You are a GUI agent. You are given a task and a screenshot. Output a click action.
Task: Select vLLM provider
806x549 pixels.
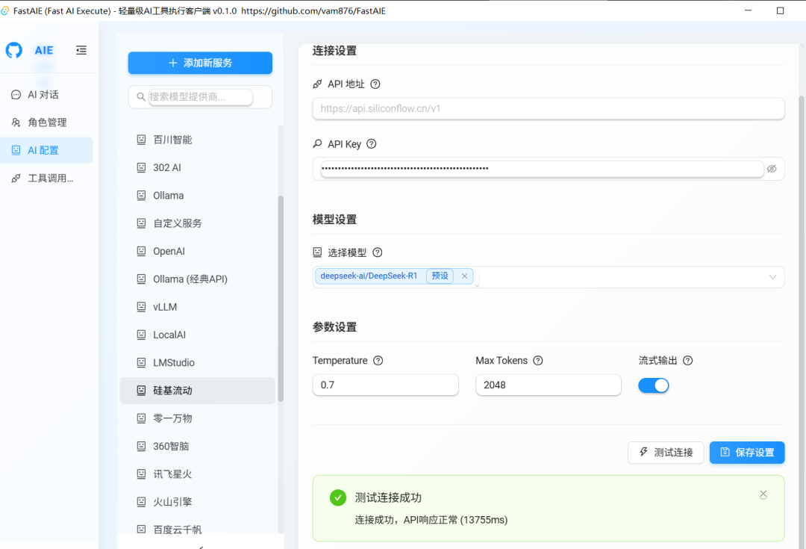coord(197,307)
